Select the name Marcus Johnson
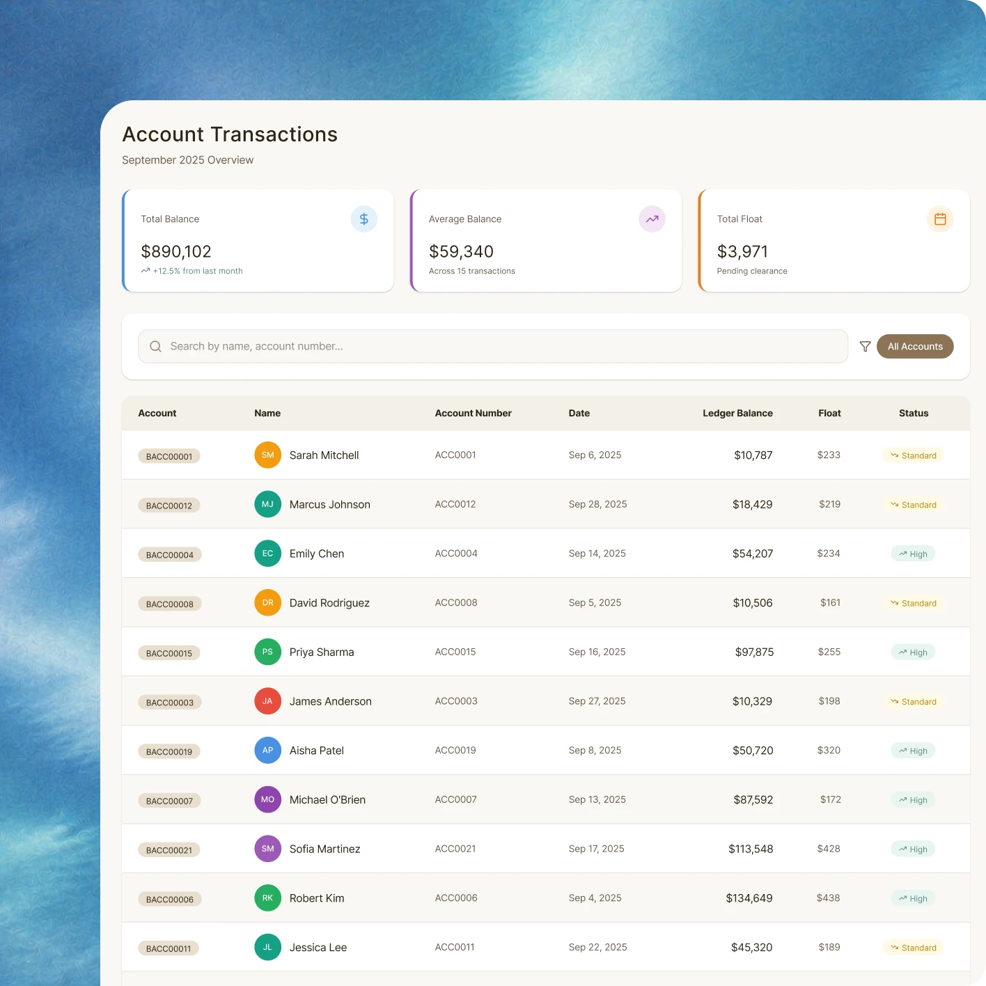Image resolution: width=986 pixels, height=986 pixels. (x=330, y=505)
